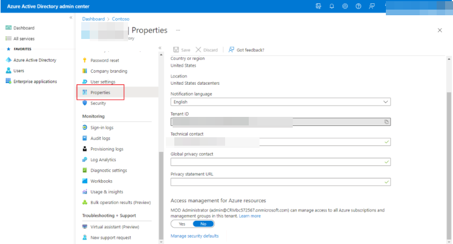Open portal settings gear icon

pyautogui.click(x=345, y=6)
